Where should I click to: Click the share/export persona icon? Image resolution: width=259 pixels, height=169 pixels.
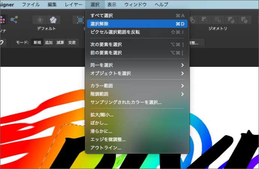click(14, 20)
